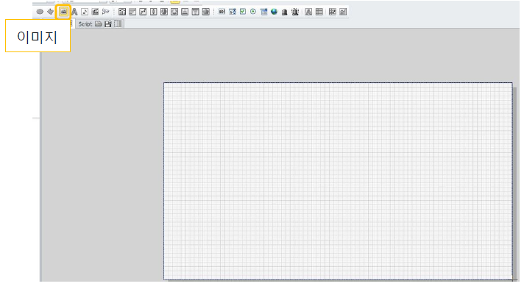Select the text 'A' tool
524x289 pixels.
coord(74,12)
